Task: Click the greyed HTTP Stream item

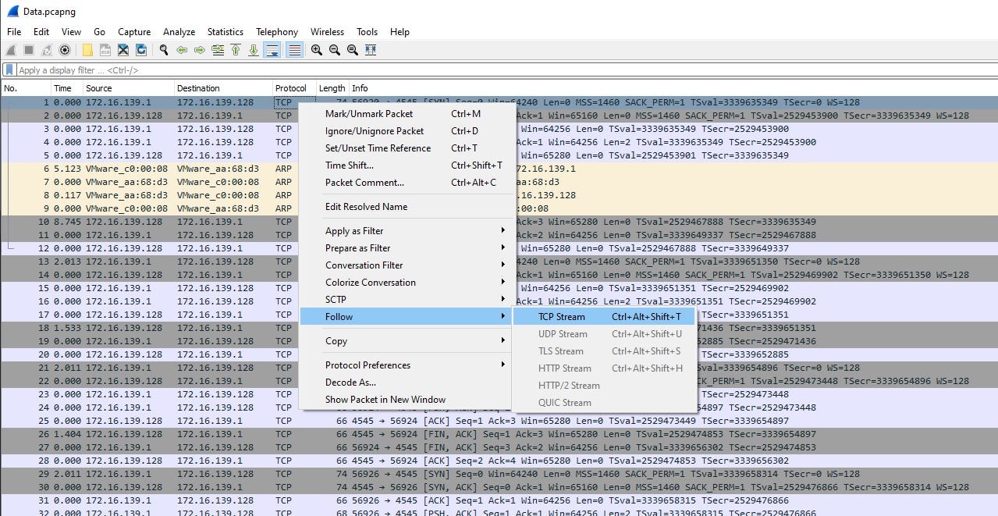Action: click(x=604, y=368)
